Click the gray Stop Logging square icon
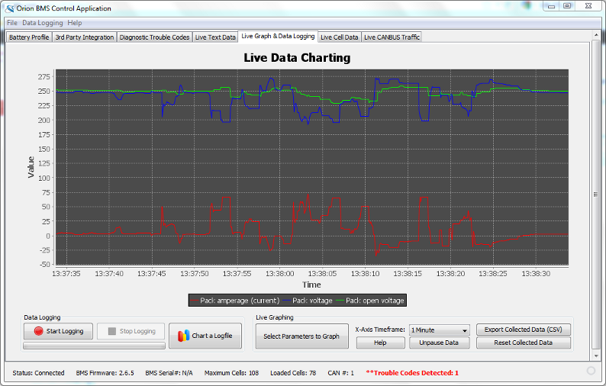Screen dimensions: 606x386 112,331
